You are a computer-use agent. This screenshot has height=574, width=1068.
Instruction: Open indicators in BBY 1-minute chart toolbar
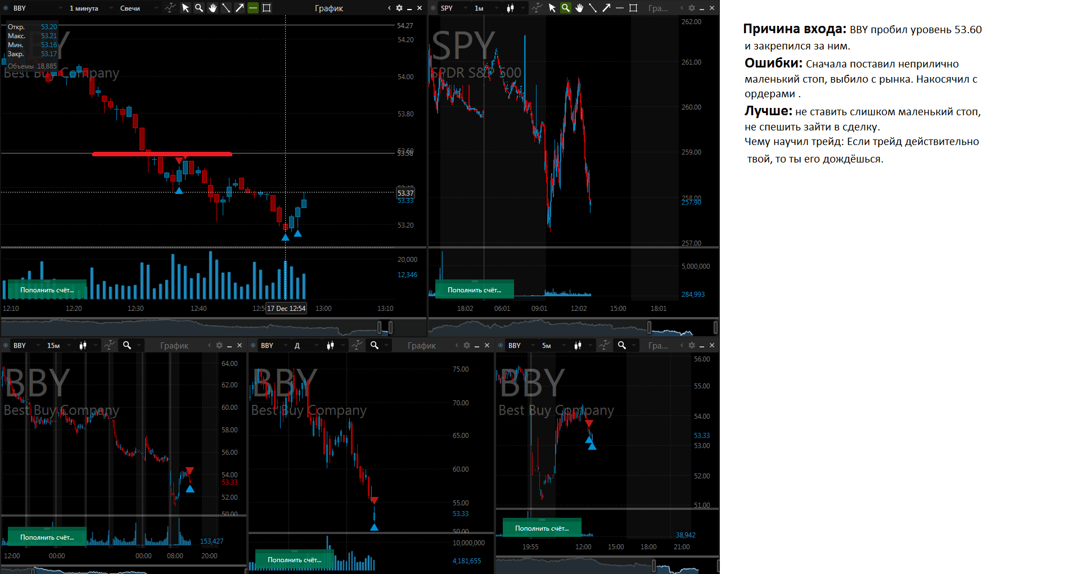point(170,8)
